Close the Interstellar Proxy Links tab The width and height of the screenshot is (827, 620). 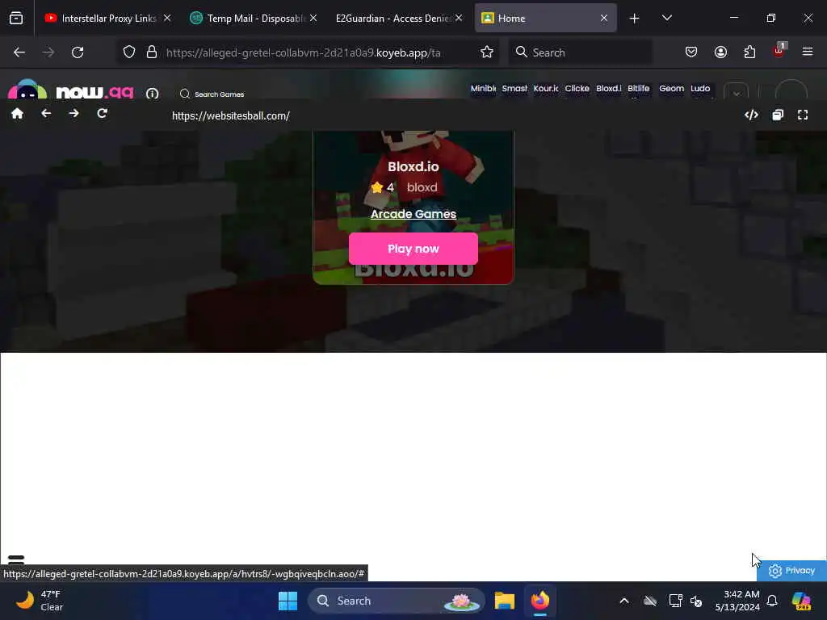click(x=167, y=18)
